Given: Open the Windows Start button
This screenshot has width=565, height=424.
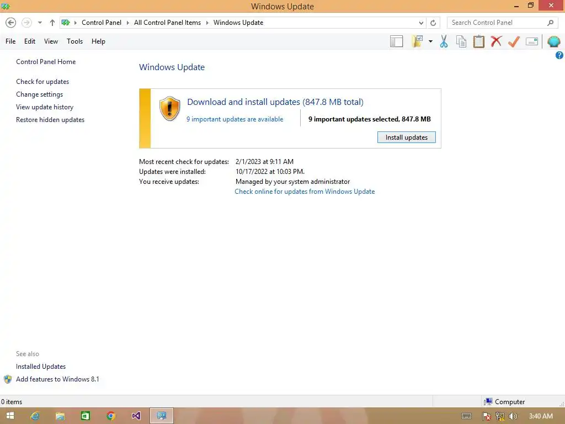Looking at the screenshot, I should (10, 416).
